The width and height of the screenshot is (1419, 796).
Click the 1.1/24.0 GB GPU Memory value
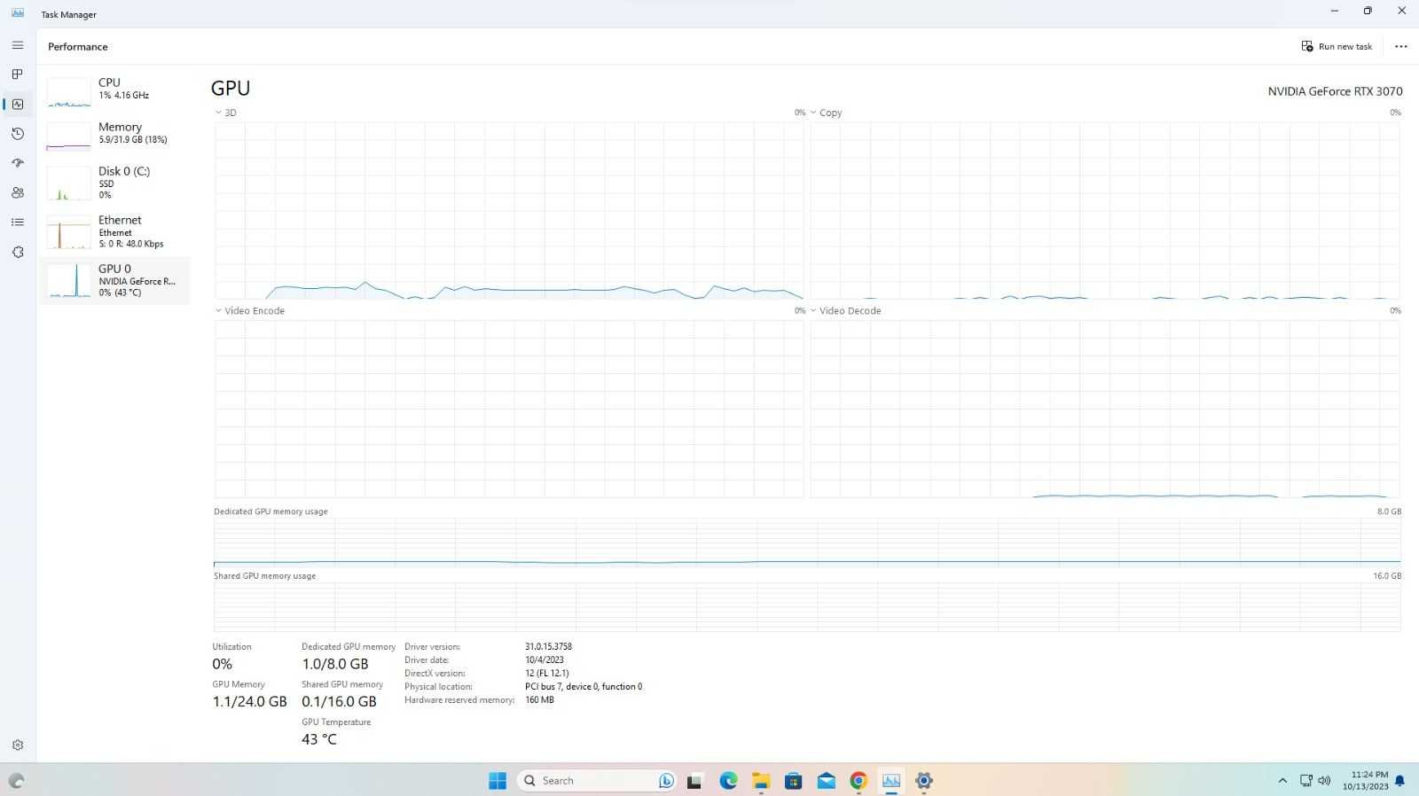(x=249, y=701)
